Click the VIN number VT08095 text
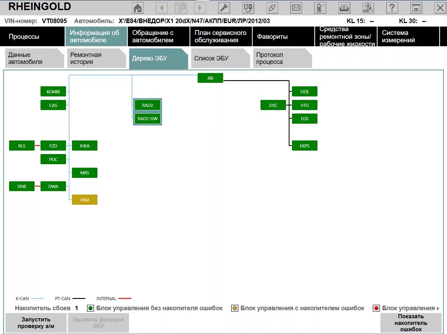The image size is (447, 334). tap(54, 21)
